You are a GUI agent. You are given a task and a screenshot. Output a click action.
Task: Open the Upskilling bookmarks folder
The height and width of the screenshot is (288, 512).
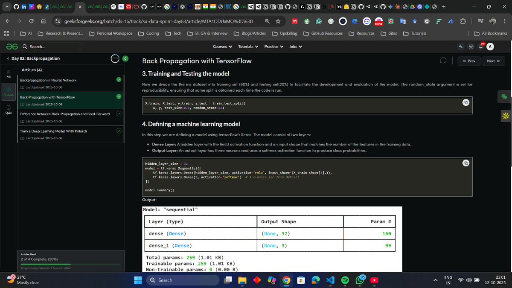(x=285, y=33)
